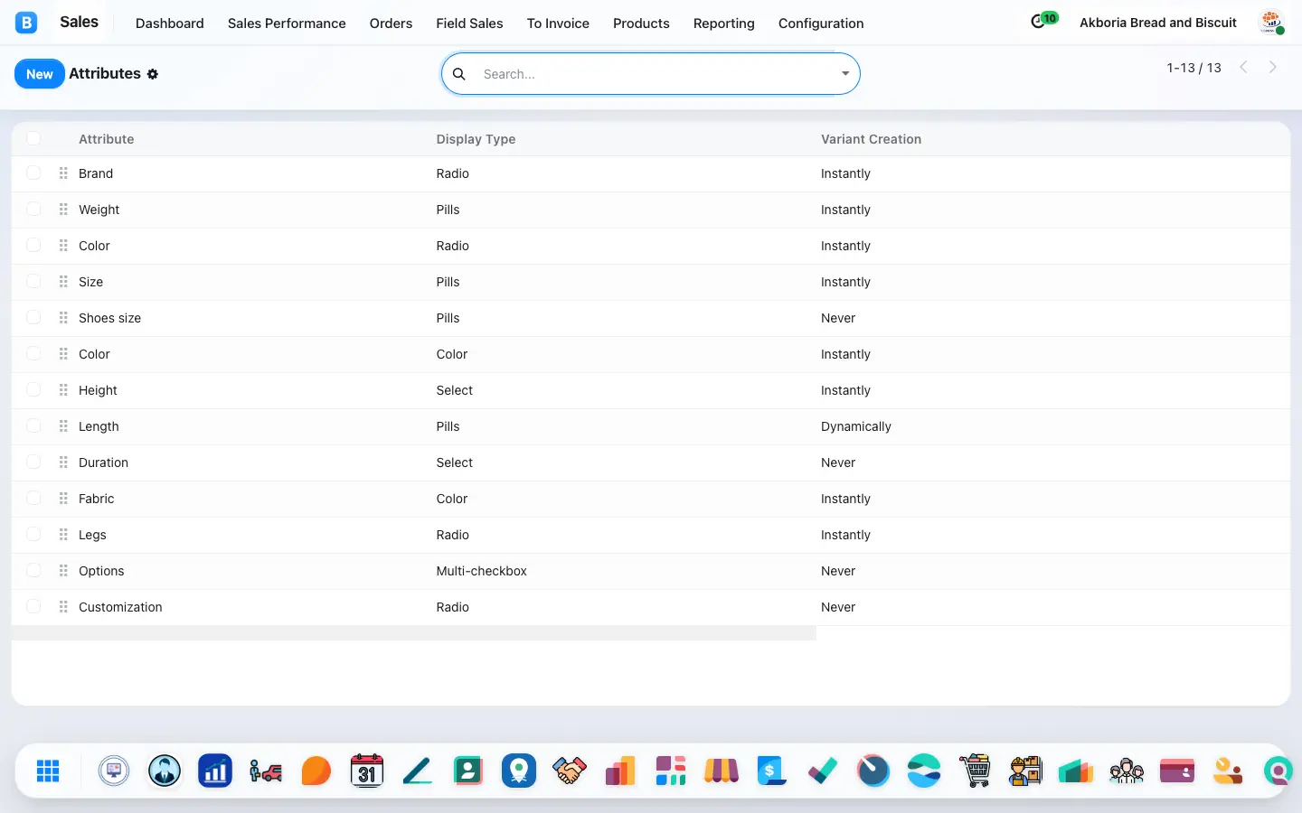Viewport: 1302px width, 813px height.
Task: Expand the To Invoice menu
Action: click(558, 23)
